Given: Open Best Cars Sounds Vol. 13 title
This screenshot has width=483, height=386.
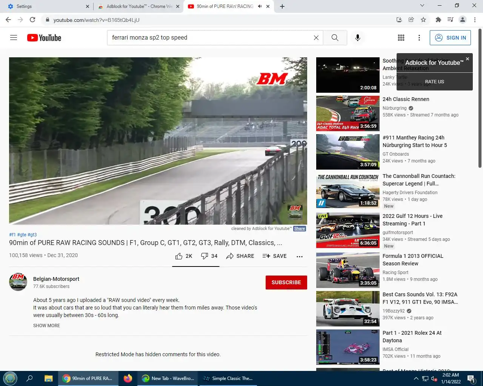Looking at the screenshot, I should pos(420,298).
